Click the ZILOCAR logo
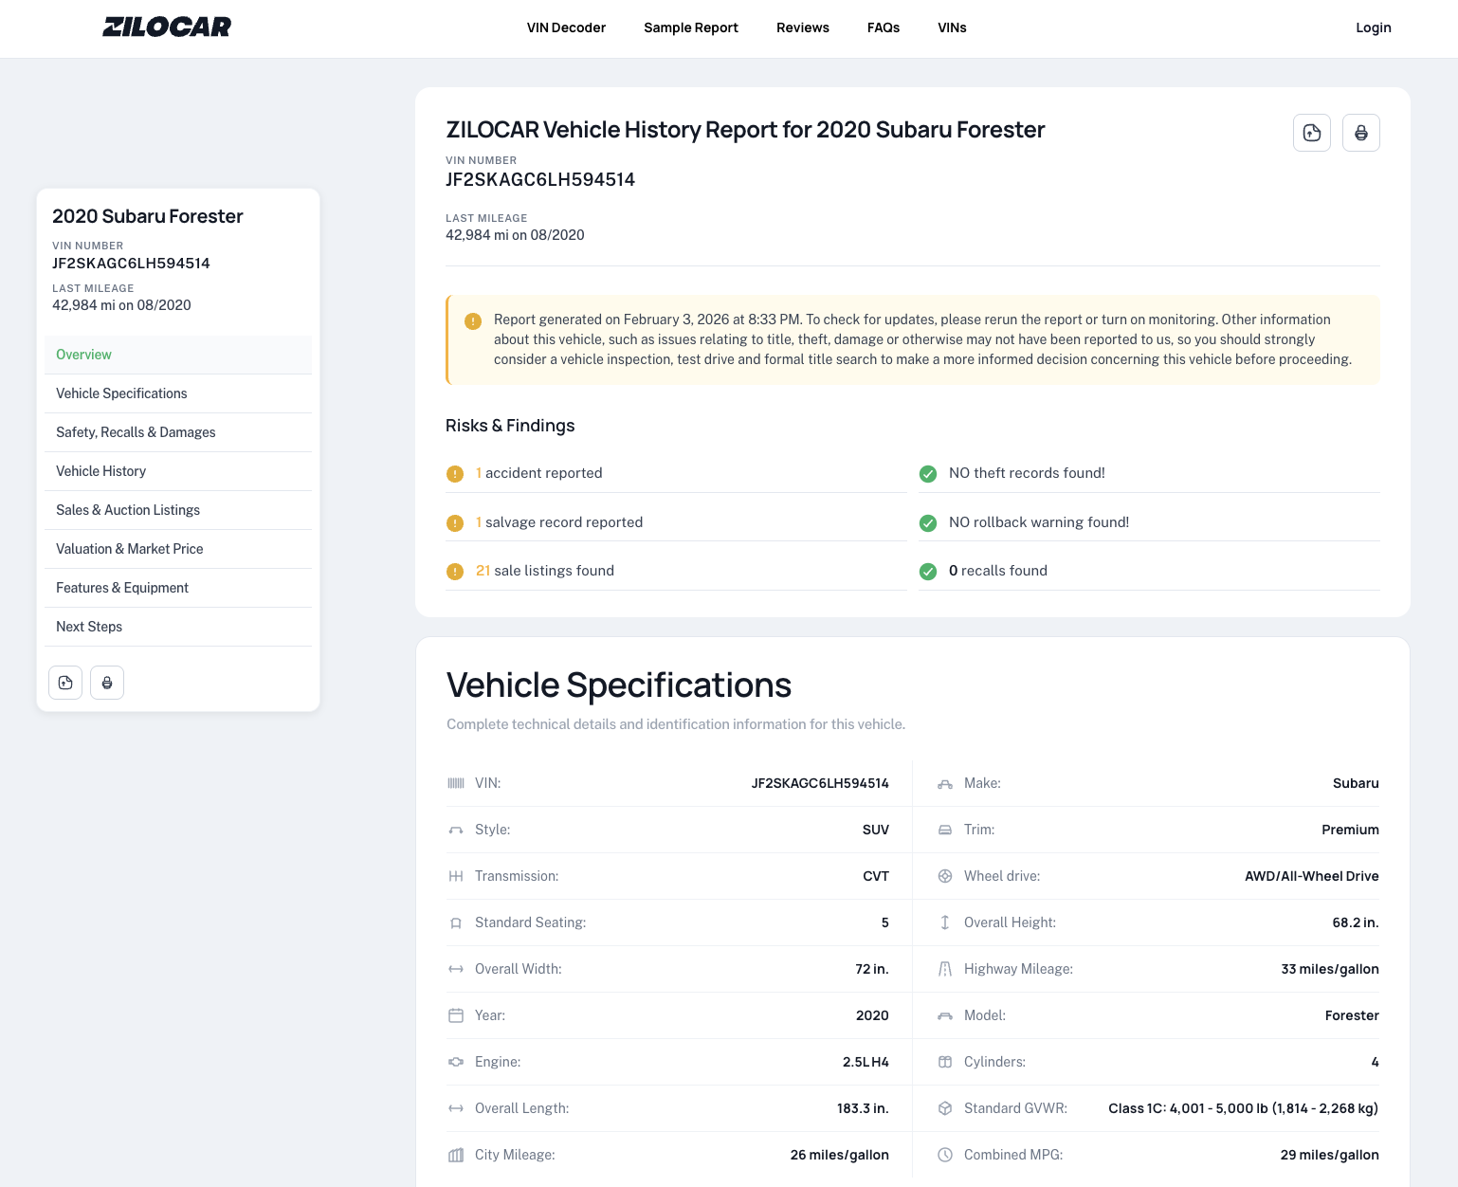Image resolution: width=1458 pixels, height=1187 pixels. pyautogui.click(x=166, y=27)
